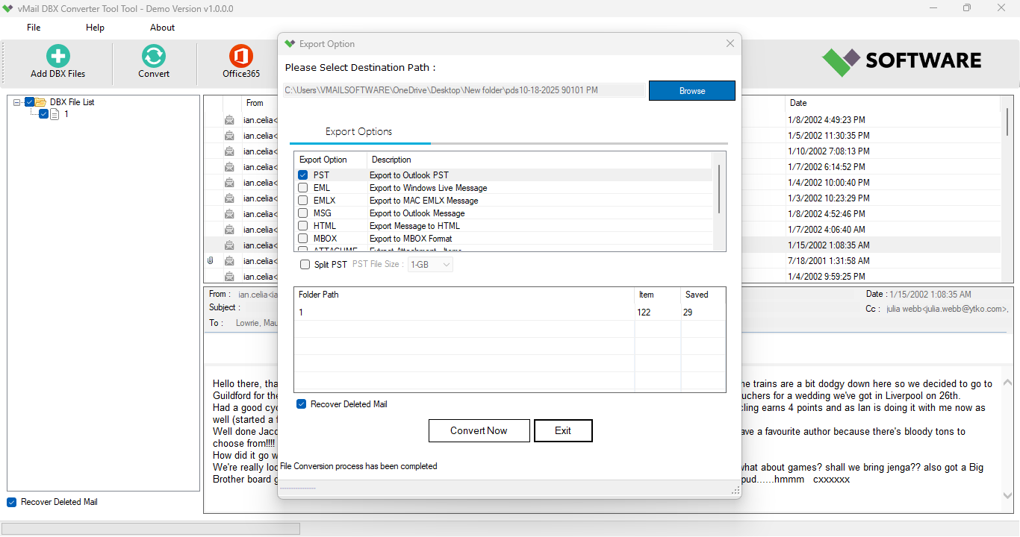Viewport: 1020px width, 537px height.
Task: Enable the EML export option checkbox
Action: [x=303, y=188]
